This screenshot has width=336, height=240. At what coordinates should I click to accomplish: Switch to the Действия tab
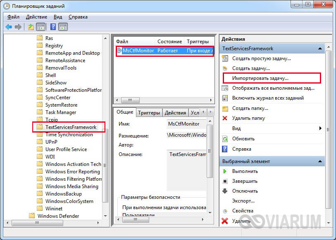click(x=175, y=113)
